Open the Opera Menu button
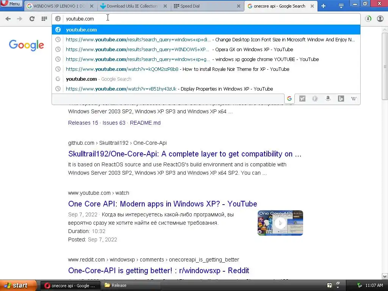Viewport: 388px width, 291px height. click(11, 4)
